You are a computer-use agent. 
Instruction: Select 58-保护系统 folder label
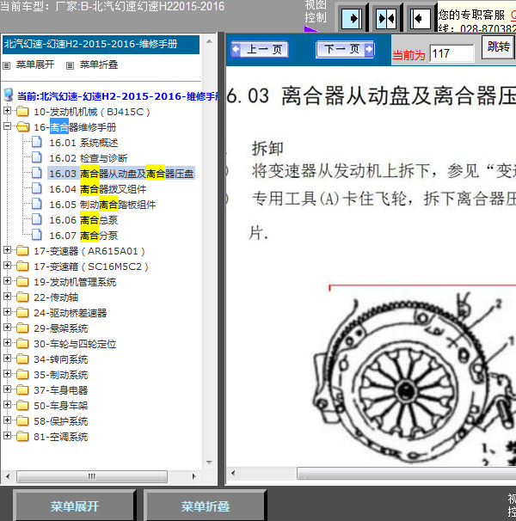click(61, 421)
